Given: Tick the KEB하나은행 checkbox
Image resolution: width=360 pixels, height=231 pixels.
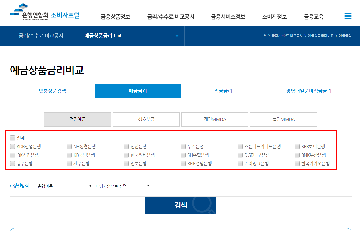Looking at the screenshot, I should tap(297, 147).
